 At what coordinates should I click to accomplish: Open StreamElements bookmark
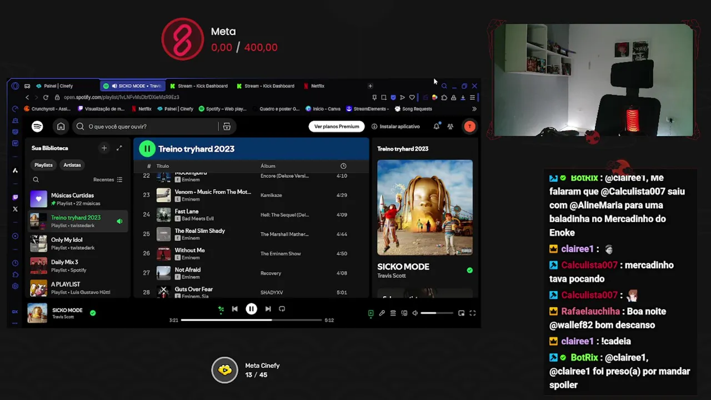(367, 109)
